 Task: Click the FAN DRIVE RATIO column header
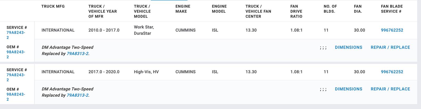point(296,11)
